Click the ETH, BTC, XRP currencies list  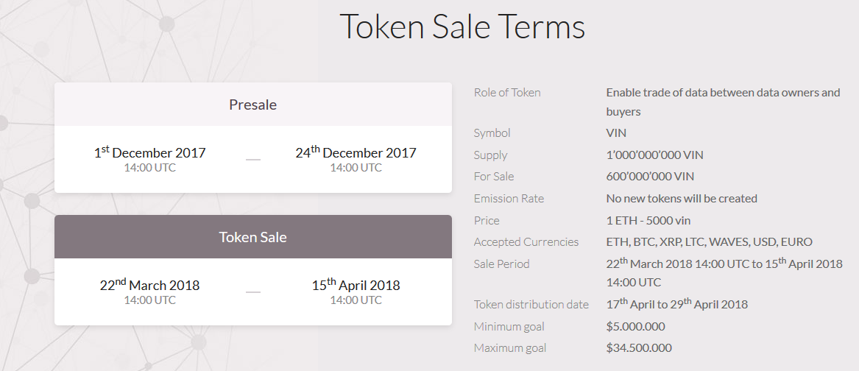tap(709, 241)
